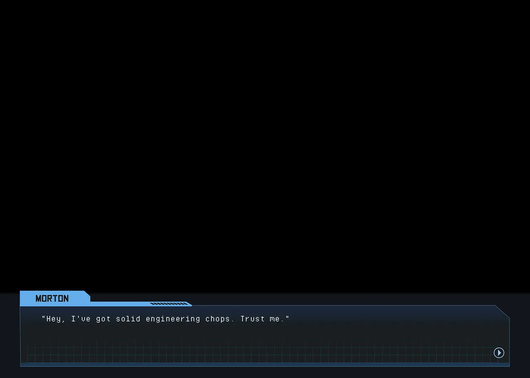Screen dimensions: 530x378
Task: Click the words "Trust me." in the dialogue
Action: click(263, 319)
